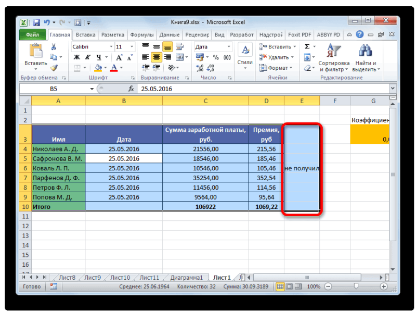Screen dimensions: 416x311
Task: Apply red font color A
Action: tap(114, 68)
